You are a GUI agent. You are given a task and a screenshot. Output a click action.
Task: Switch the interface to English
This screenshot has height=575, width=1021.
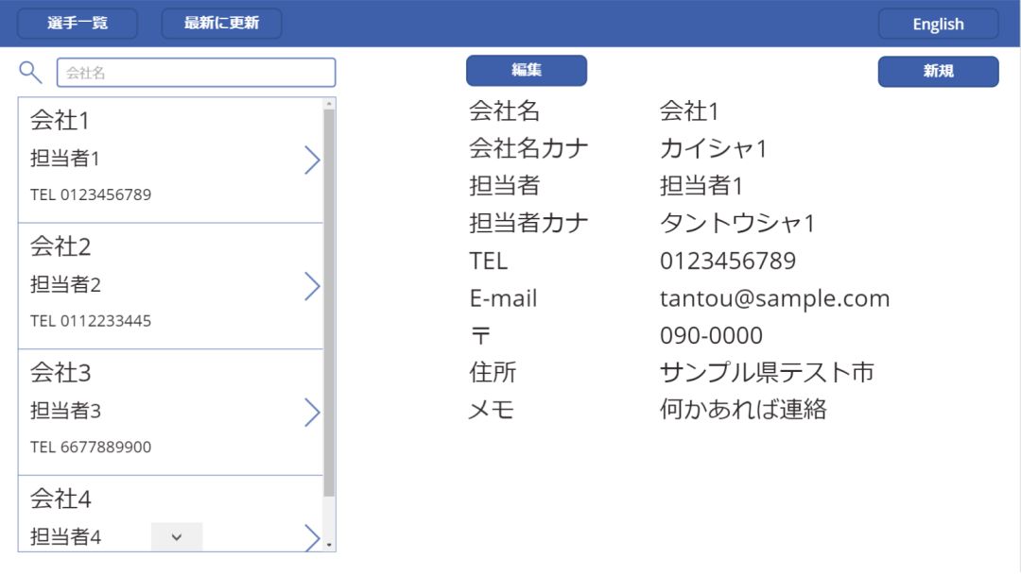click(x=938, y=24)
